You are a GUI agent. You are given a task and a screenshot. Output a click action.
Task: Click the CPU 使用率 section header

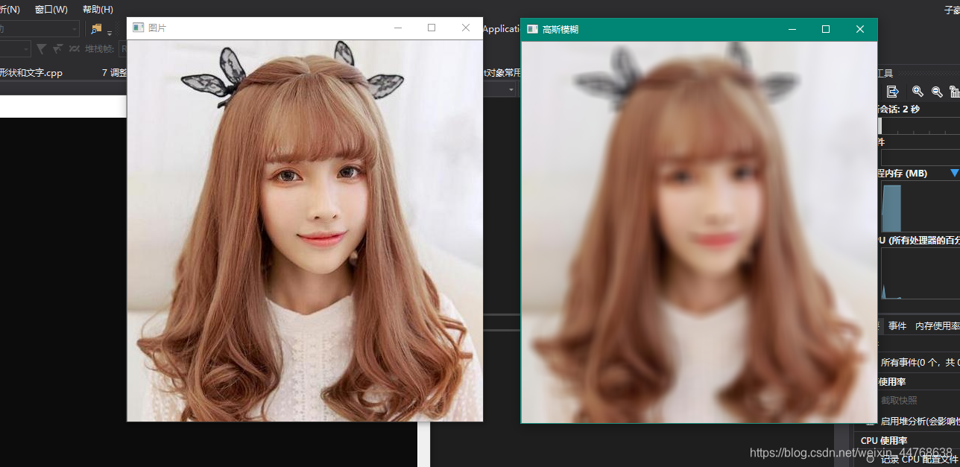(x=884, y=440)
